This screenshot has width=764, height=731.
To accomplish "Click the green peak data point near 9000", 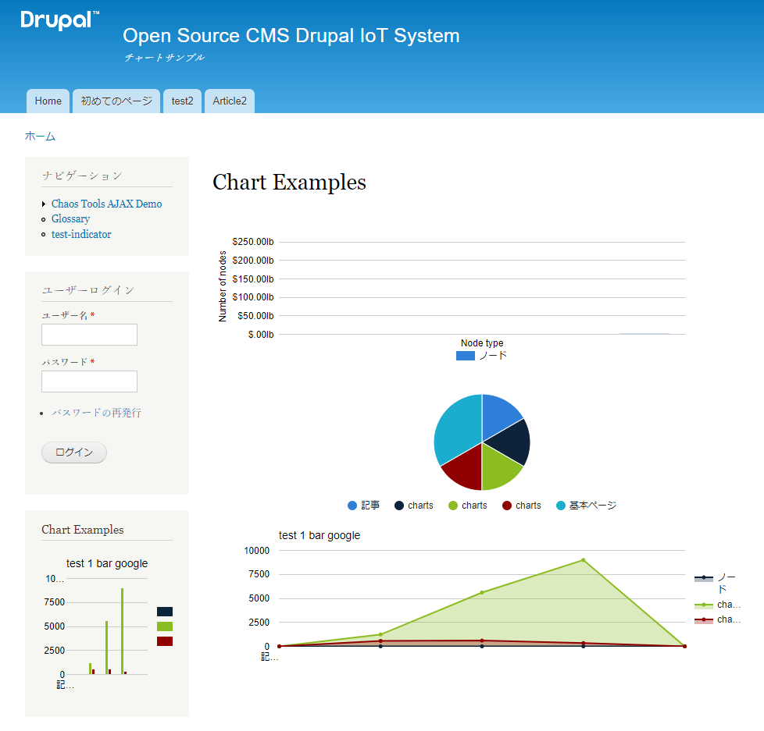I will (584, 560).
